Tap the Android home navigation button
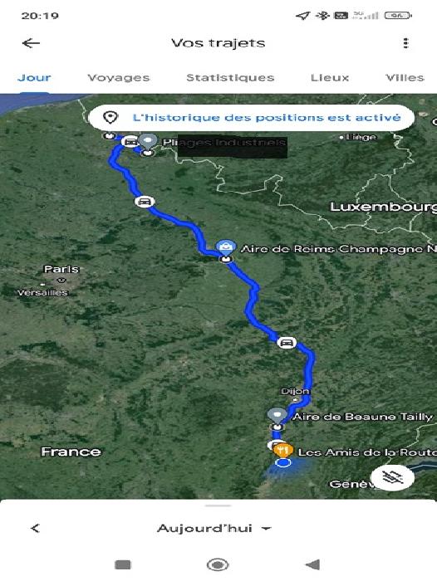437x581 pixels. tap(218, 564)
